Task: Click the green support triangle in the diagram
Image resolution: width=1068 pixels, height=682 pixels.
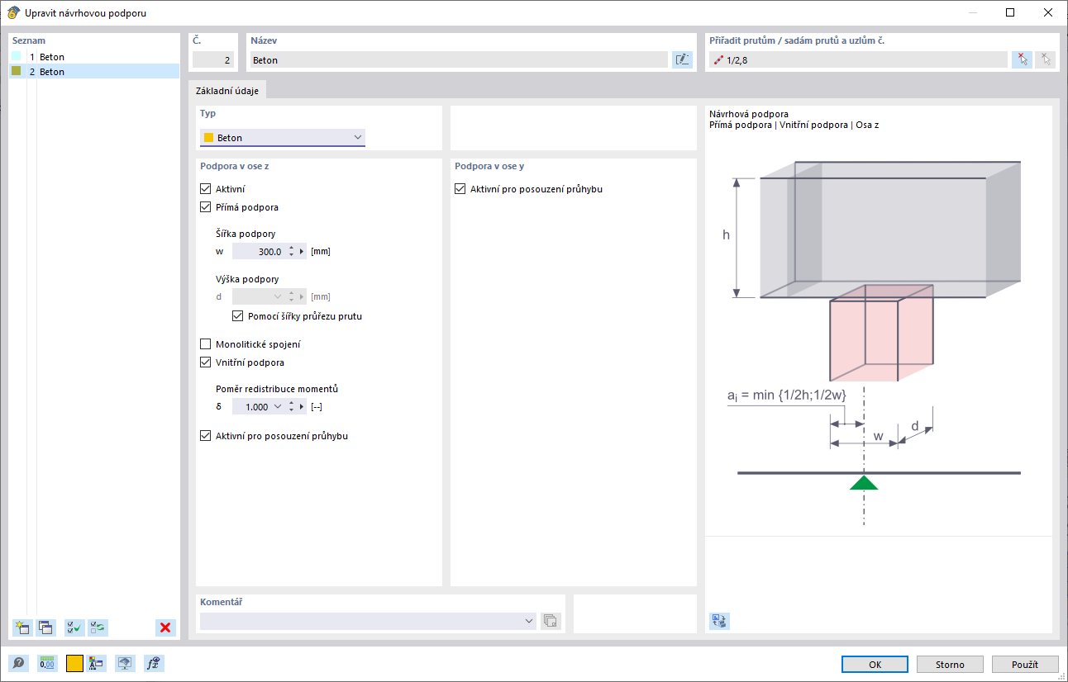Action: click(x=864, y=482)
